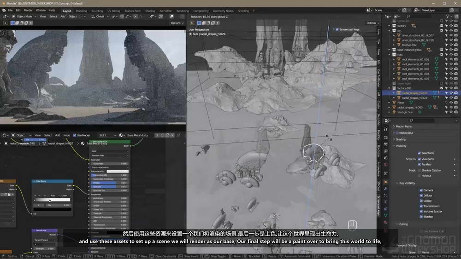The image size is (461, 259).
Task: Select roof_elements_01.004 in outliner
Action: pos(415,74)
